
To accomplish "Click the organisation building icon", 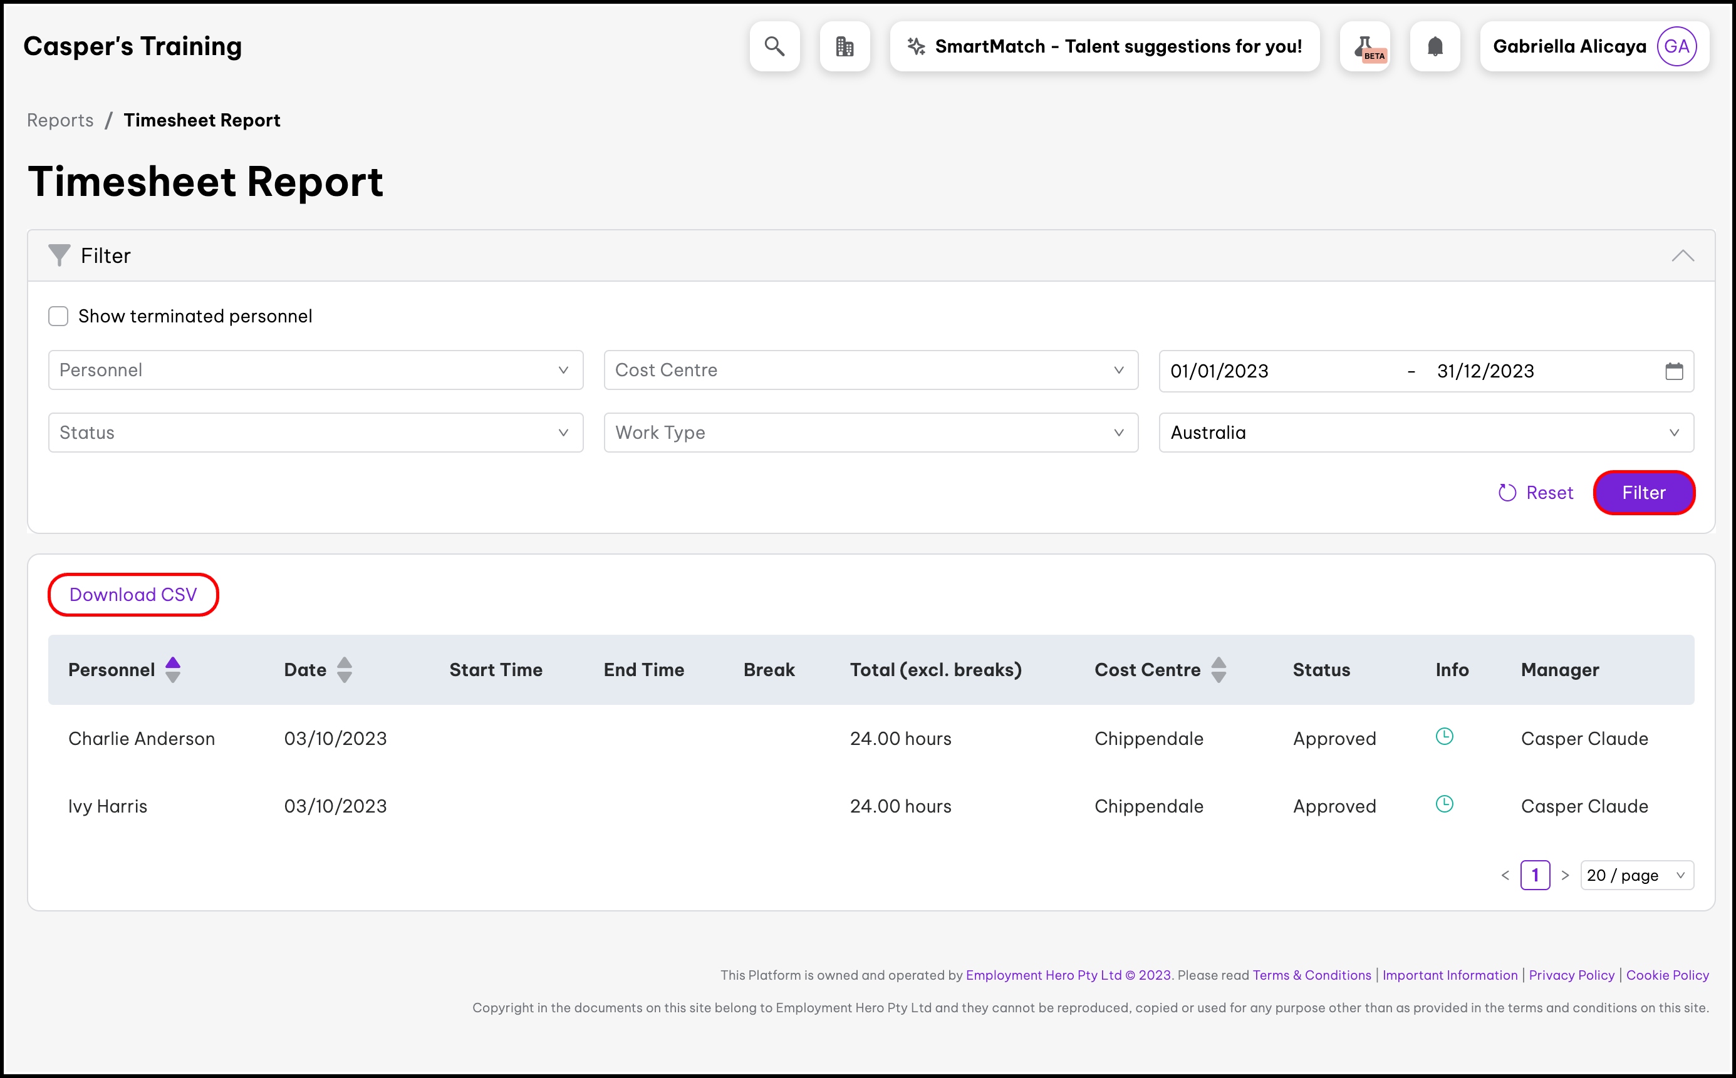I will click(844, 46).
